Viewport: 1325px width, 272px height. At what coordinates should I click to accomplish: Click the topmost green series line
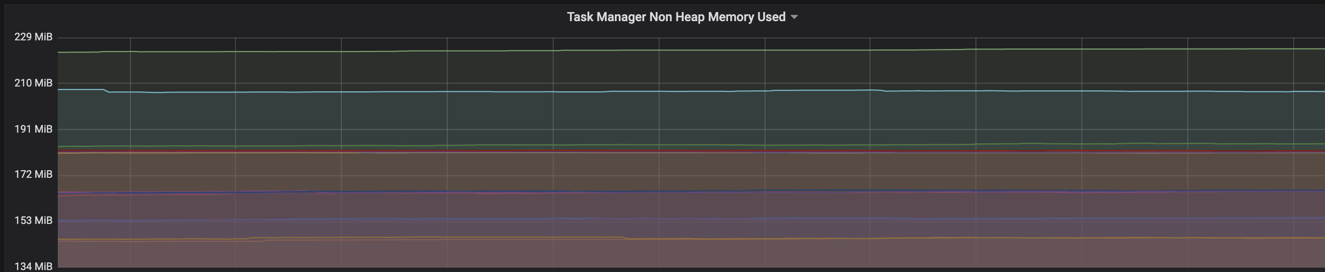point(669,50)
